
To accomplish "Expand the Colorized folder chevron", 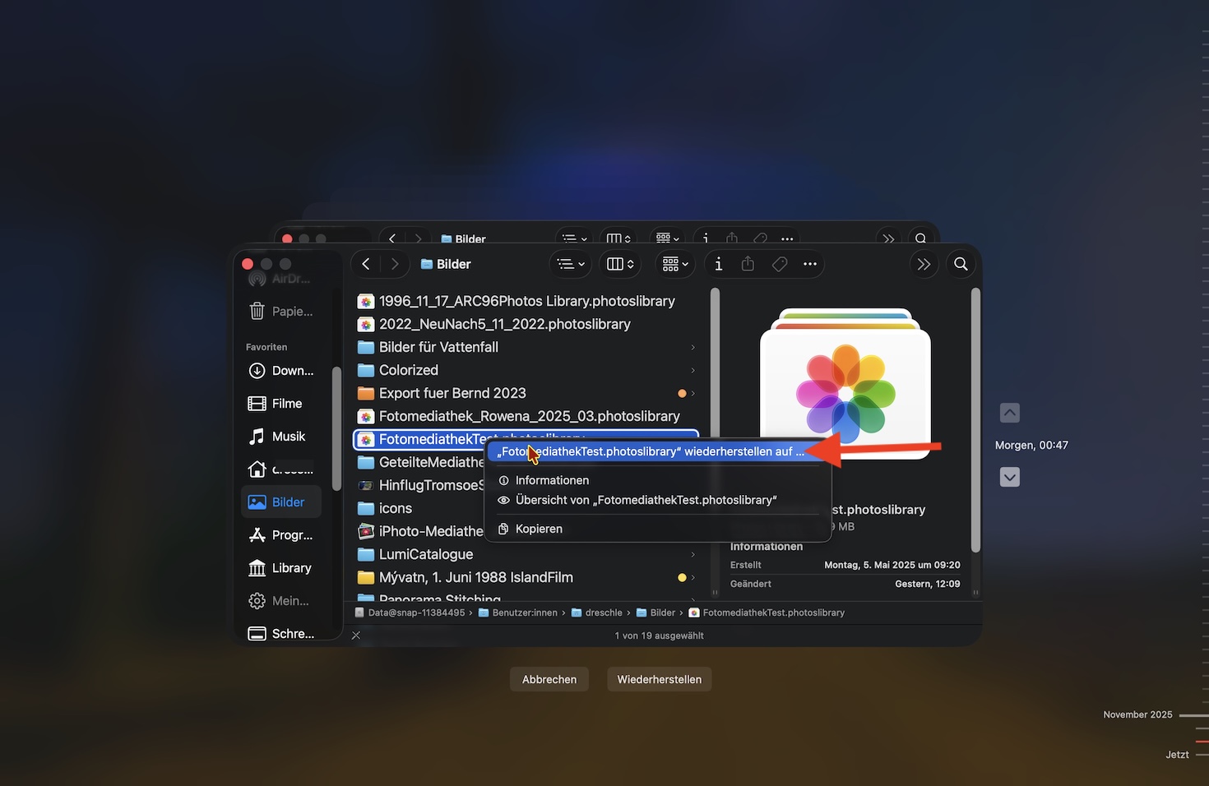I will tap(693, 370).
